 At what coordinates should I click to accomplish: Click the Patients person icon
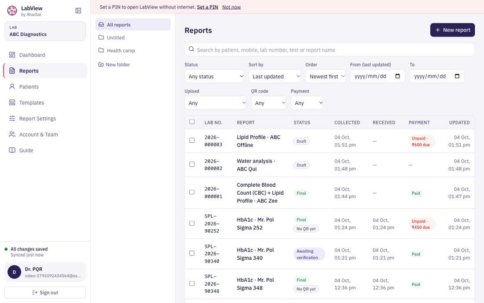coord(12,87)
